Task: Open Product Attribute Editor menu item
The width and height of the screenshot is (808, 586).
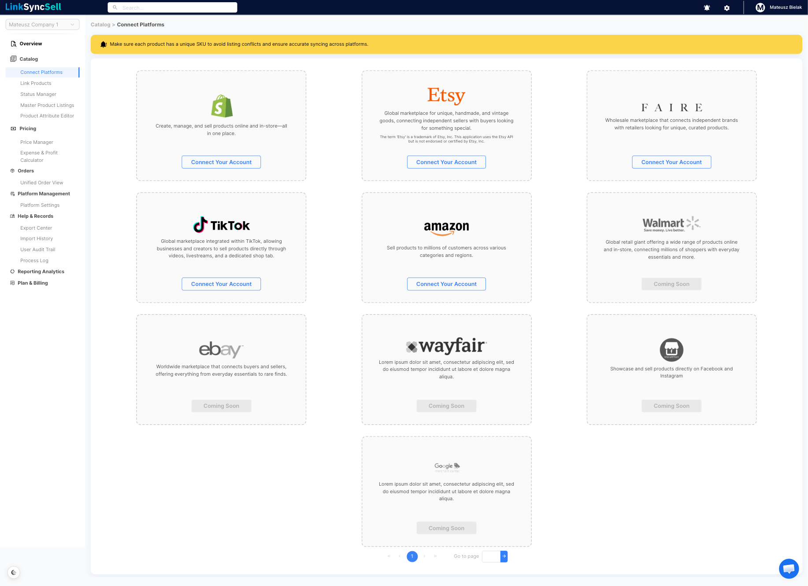Action: coord(47,116)
